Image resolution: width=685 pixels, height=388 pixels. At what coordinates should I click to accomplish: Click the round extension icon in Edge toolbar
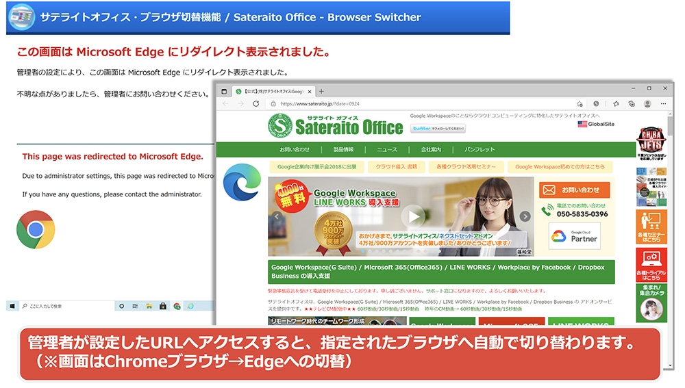coord(596,104)
